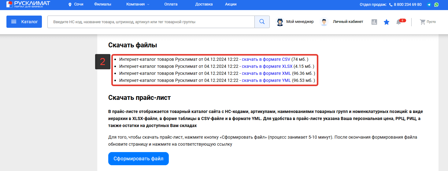This screenshot has width=448, height=171.
Task: Click the Rusklimat logo
Action: click(x=28, y=4)
